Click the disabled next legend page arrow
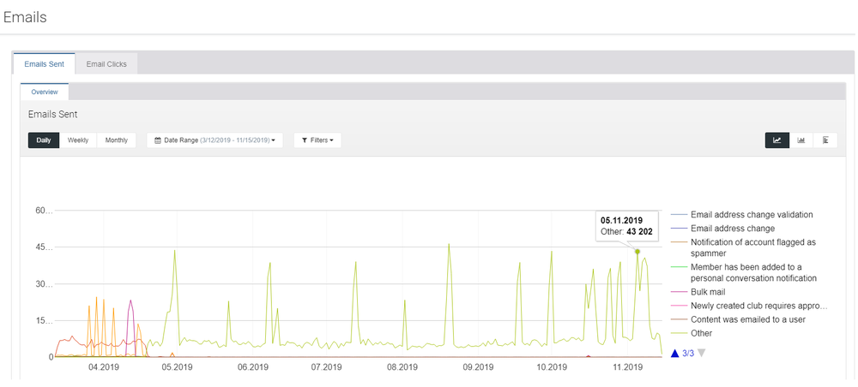 point(702,353)
